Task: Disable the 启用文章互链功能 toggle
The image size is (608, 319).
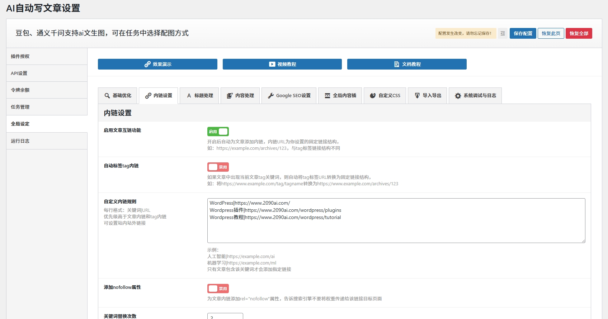Action: tap(218, 132)
